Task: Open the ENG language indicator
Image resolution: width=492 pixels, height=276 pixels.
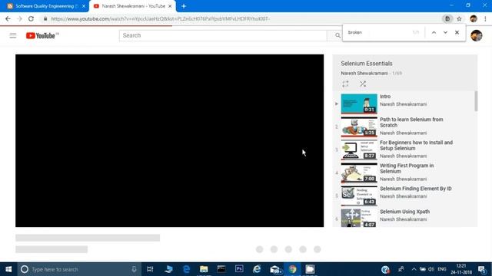Action: pyautogui.click(x=442, y=269)
